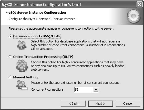144x110 pixels.
Task: Click the gear icon in header
Action: click(x=134, y=16)
